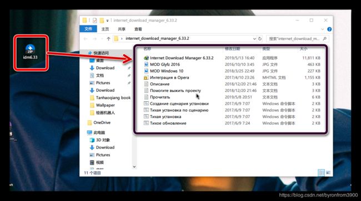The height and width of the screenshot is (201, 361).
Task: Open the 绘画机器人 folder
Action: (x=105, y=112)
